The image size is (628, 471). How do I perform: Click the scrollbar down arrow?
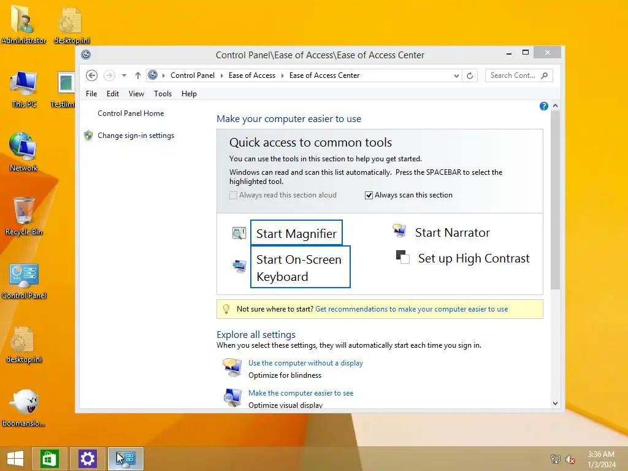pyautogui.click(x=555, y=404)
